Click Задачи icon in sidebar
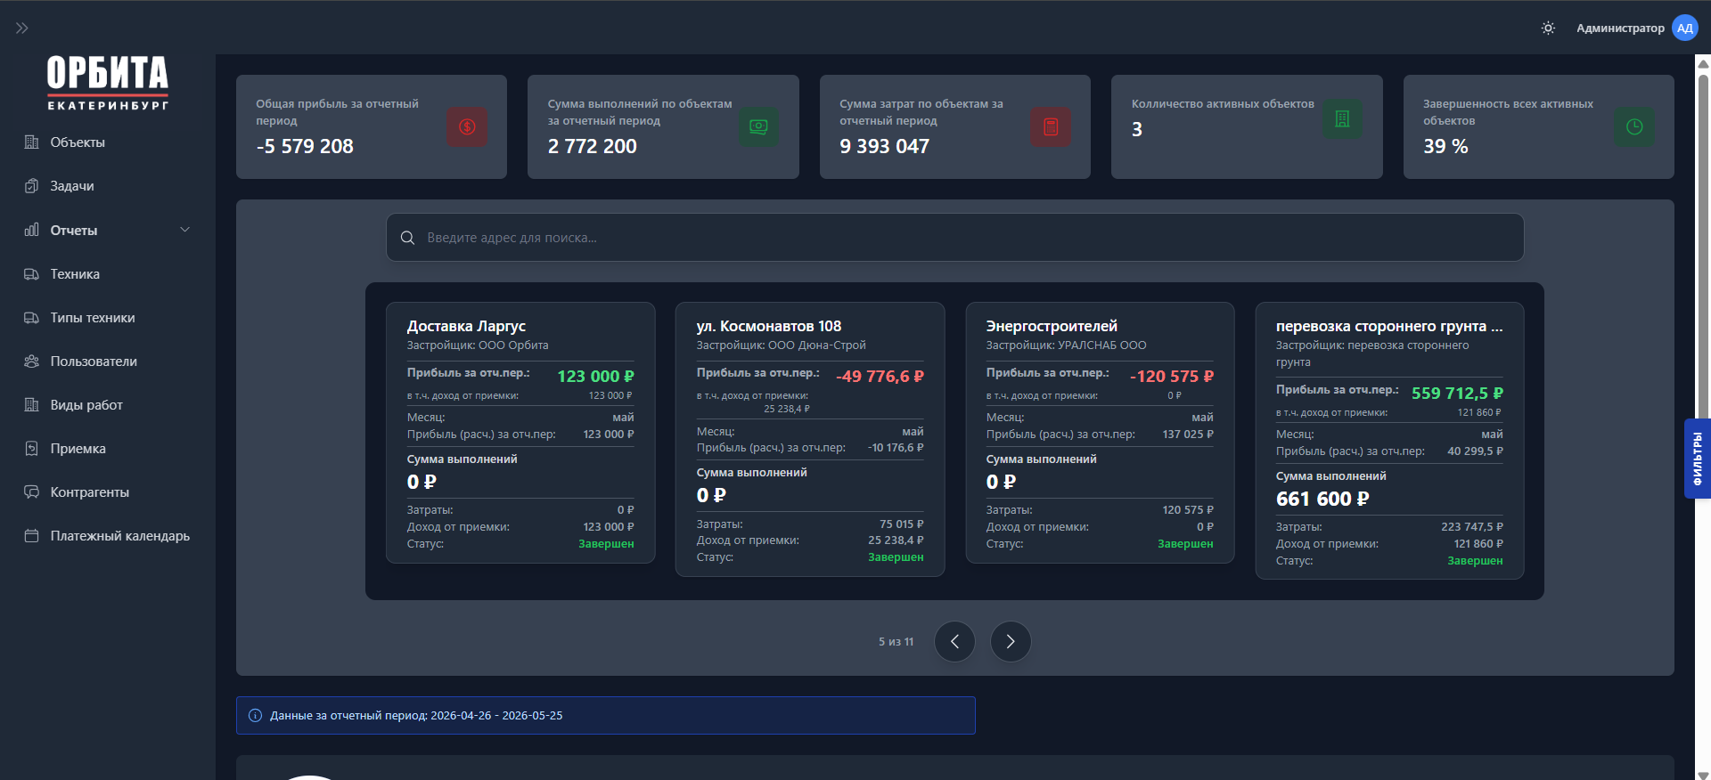This screenshot has width=1711, height=780. click(32, 186)
